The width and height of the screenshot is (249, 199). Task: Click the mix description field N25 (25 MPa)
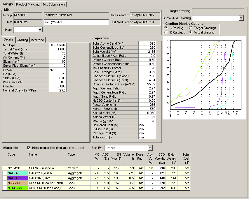pos(76,22)
